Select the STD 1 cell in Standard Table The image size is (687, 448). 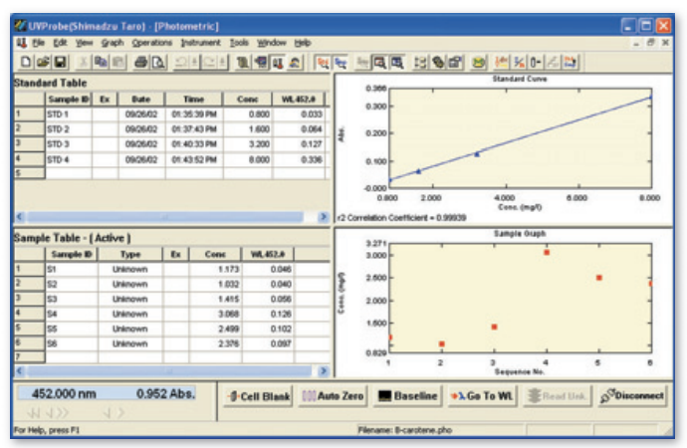click(69, 114)
